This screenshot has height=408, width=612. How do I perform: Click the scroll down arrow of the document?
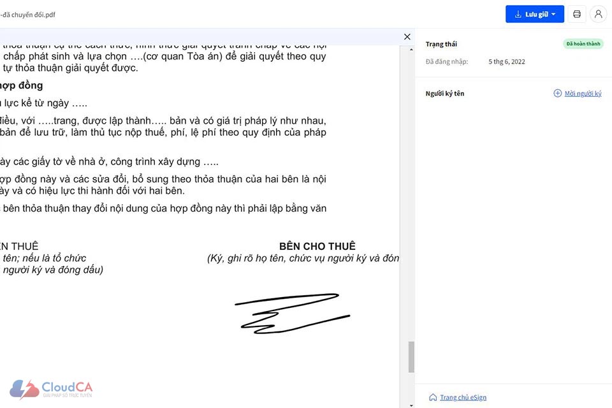click(411, 405)
